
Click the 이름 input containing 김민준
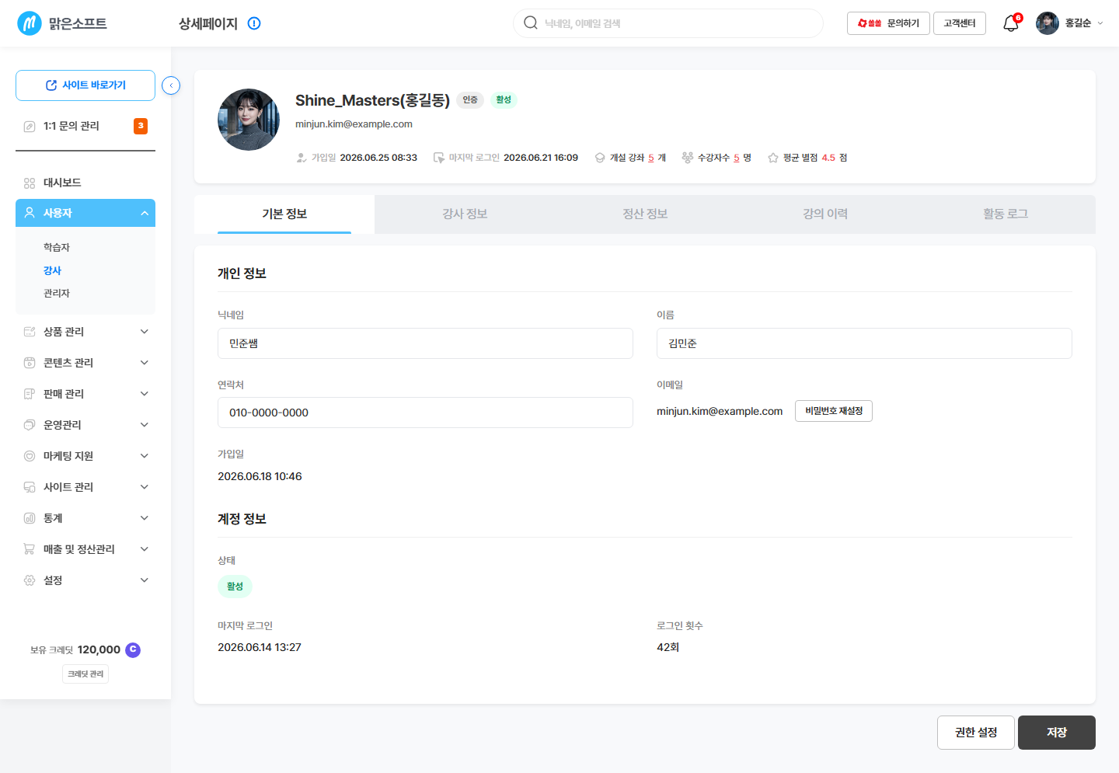[864, 343]
